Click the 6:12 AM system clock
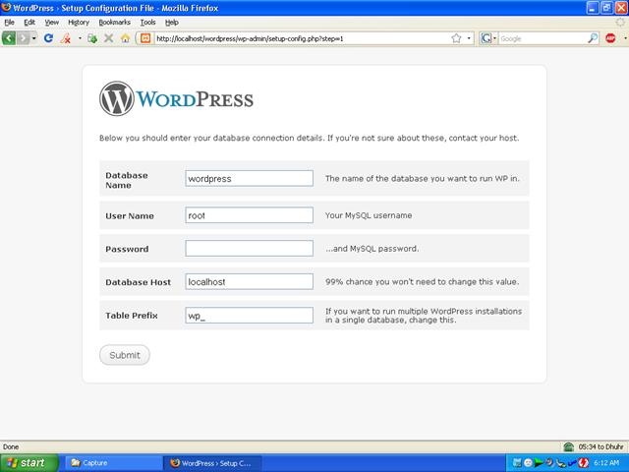The width and height of the screenshot is (629, 472). coord(606,463)
